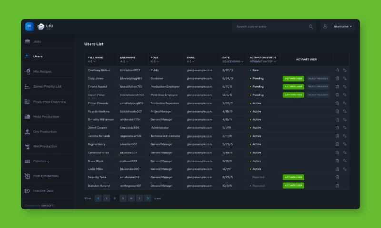
Task: Delete Tyrone Russell via trash icon
Action: (337, 87)
